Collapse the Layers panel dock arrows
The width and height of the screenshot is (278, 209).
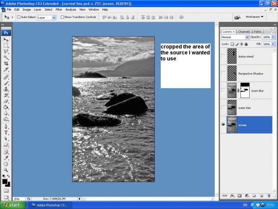(275, 25)
